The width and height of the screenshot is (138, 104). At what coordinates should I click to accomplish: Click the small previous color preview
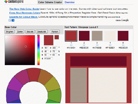(57, 37)
